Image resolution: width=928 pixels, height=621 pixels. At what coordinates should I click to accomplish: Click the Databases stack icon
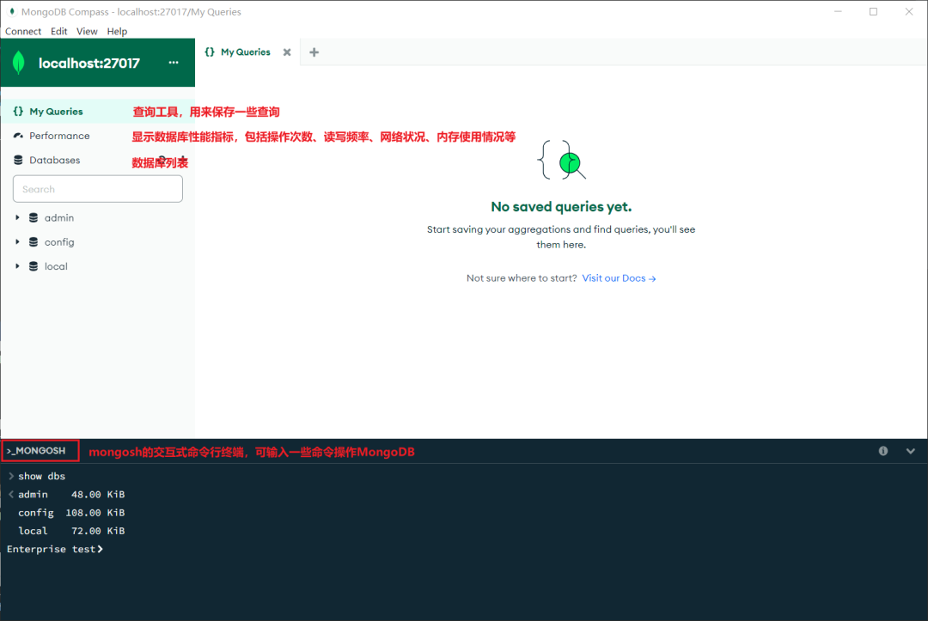pos(18,160)
